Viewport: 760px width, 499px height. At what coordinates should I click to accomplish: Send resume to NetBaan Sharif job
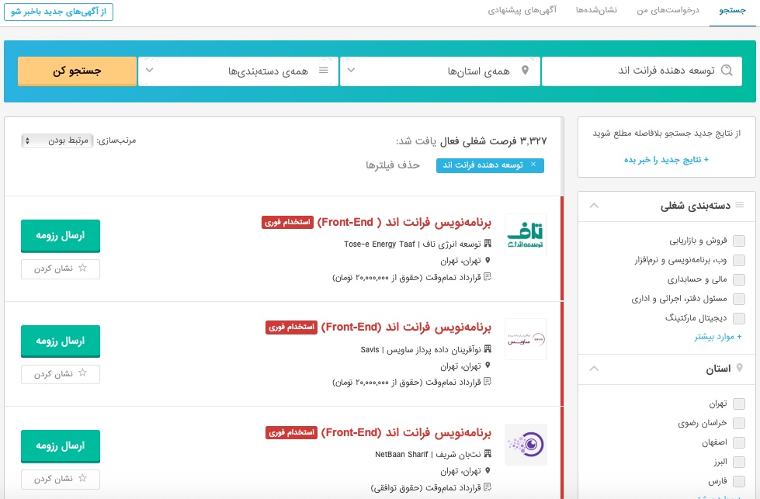tap(61, 446)
